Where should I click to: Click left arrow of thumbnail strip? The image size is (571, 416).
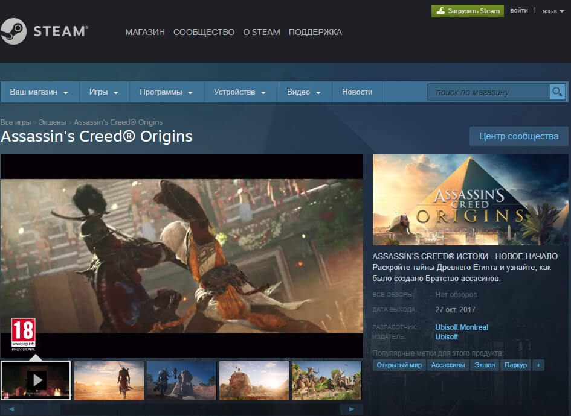pos(11,409)
